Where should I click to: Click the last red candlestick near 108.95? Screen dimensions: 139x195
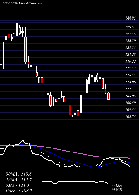click(x=108, y=96)
